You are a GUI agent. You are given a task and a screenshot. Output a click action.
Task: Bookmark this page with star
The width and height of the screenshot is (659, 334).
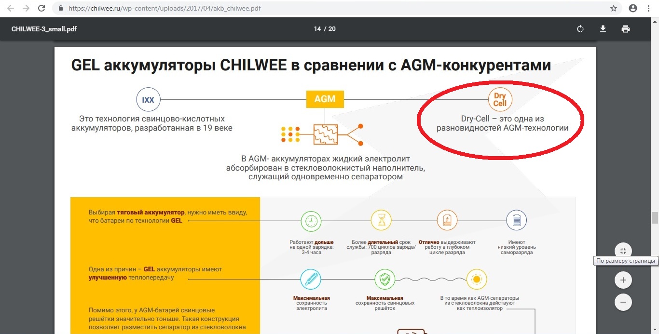(x=614, y=8)
